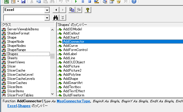Open the Shapes link in details pane

(24, 106)
